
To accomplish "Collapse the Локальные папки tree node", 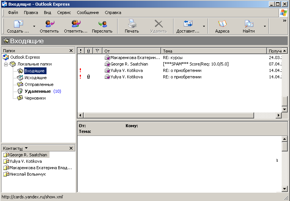I will [6, 64].
